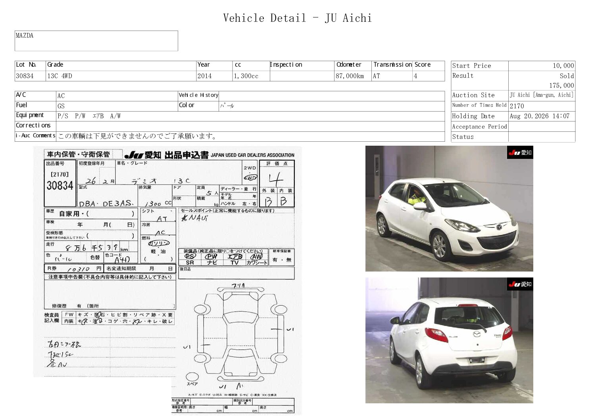Image resolution: width=594 pixels, height=420 pixels.
Task: Select the 'Score' column header
Action: (423, 65)
